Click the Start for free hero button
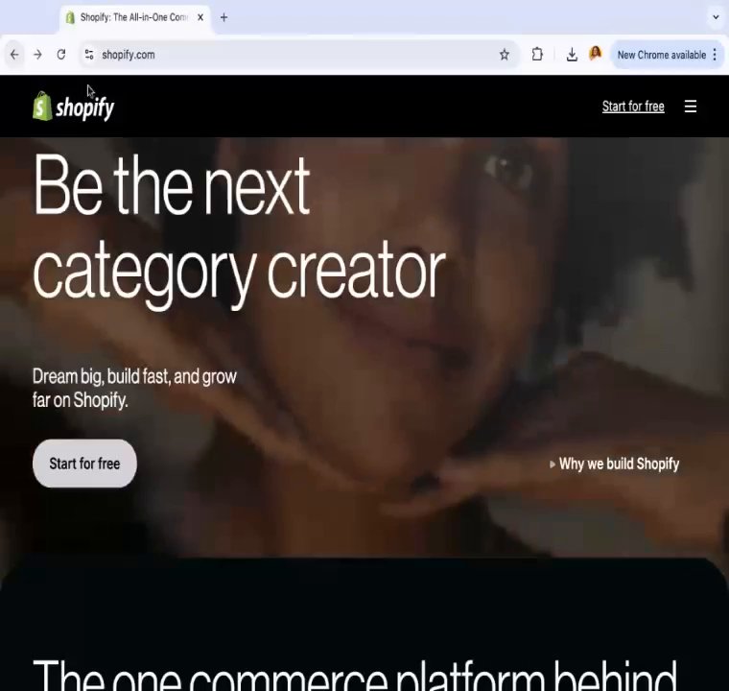Screen dimensions: 729x691 [x=84, y=464]
